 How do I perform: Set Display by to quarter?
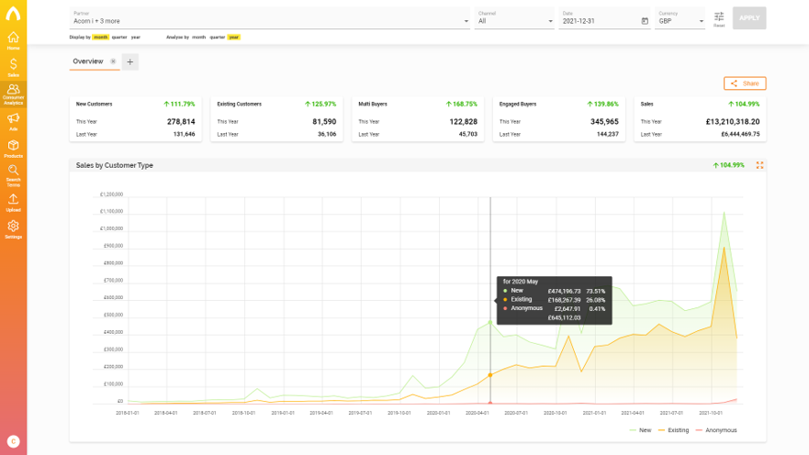coord(118,37)
